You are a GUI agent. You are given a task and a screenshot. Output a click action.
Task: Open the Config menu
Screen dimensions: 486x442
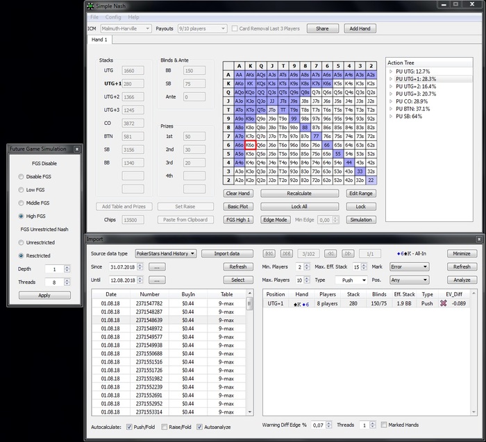(x=112, y=17)
